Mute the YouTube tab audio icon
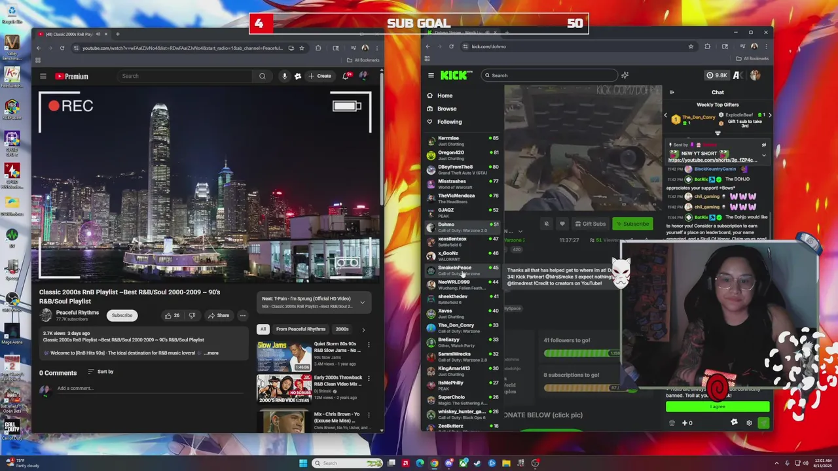838x471 pixels. (98, 34)
